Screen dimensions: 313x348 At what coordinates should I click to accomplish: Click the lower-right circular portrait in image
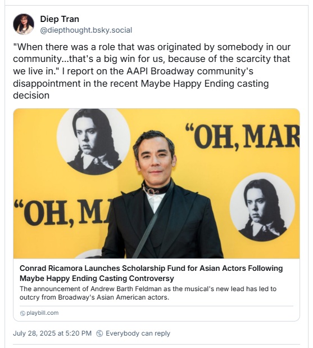pos(262,207)
